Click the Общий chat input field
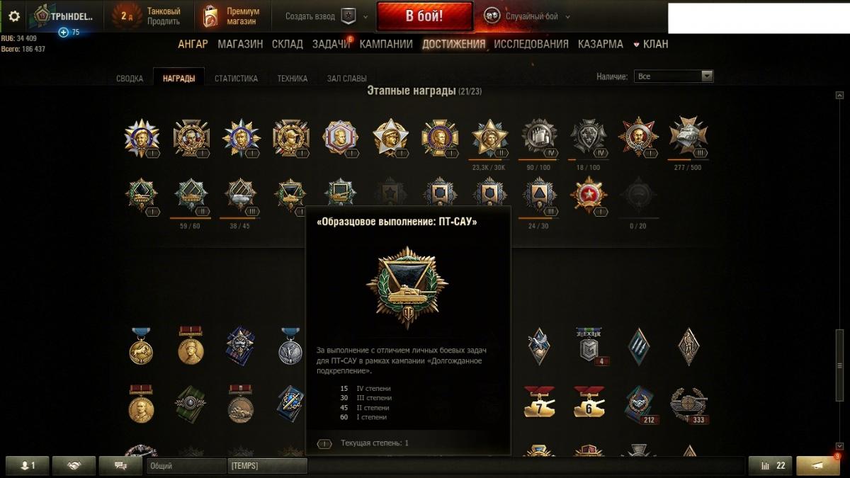 coord(186,465)
